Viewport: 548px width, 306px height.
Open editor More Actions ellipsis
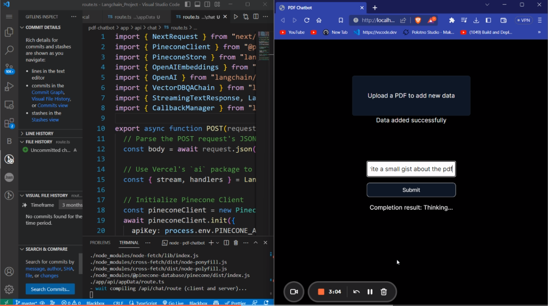(266, 17)
